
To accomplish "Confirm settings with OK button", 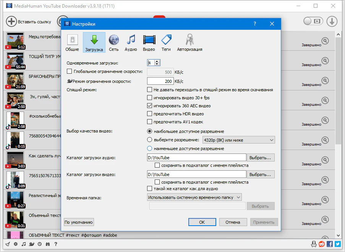I will [x=202, y=222].
